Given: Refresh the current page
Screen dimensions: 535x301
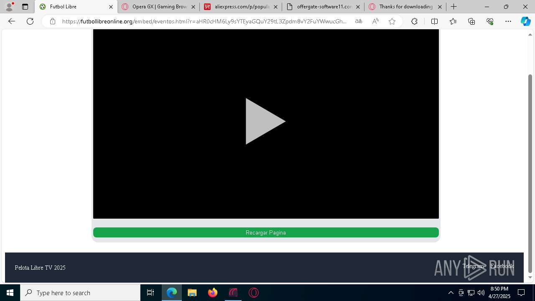Looking at the screenshot, I should 30,21.
